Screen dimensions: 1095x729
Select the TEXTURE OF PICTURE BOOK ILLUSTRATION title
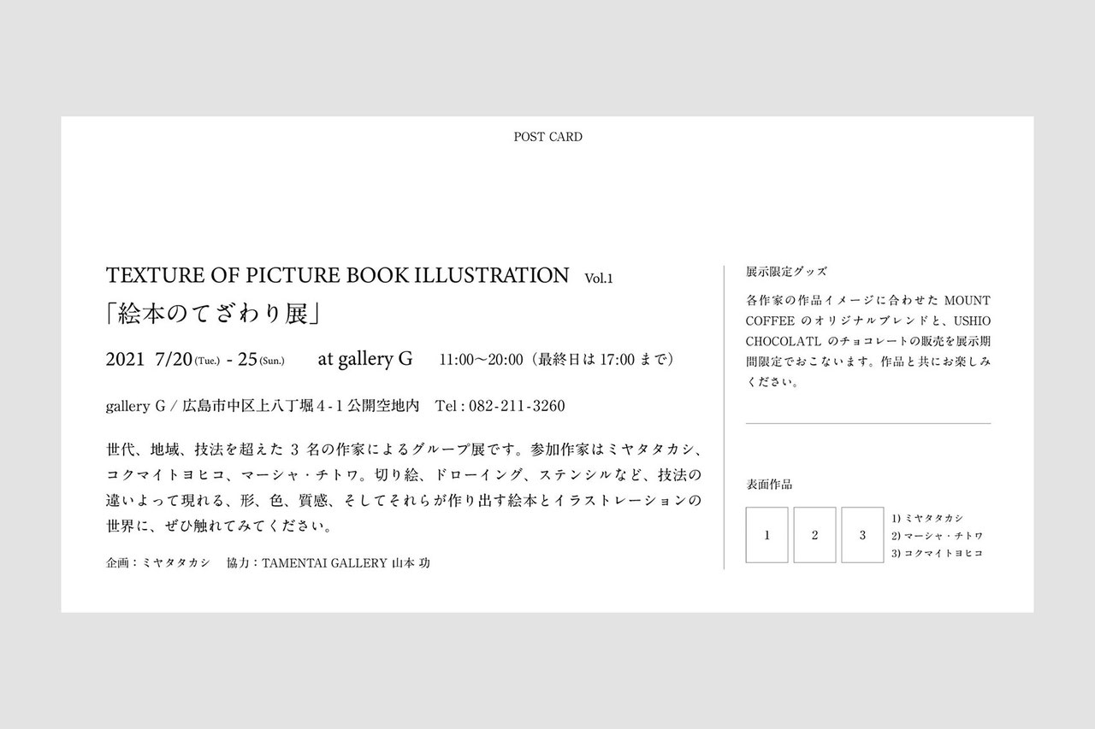(x=337, y=276)
